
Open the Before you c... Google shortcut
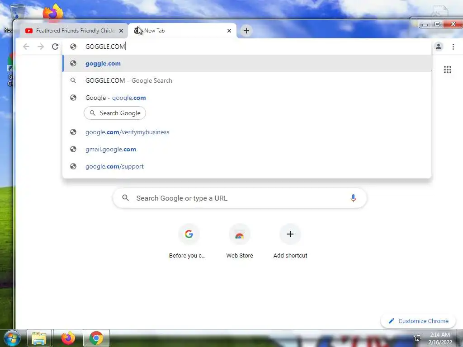coord(189,241)
